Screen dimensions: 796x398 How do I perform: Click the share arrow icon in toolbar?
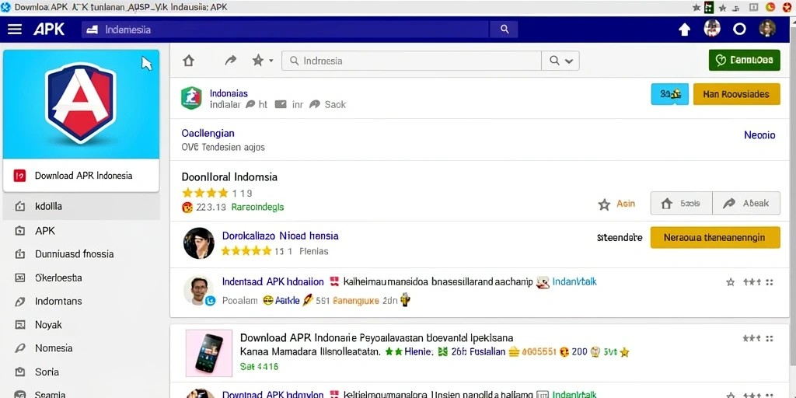coord(230,61)
